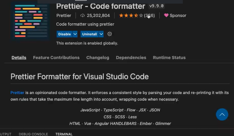Open the star rating reviews

click(137, 15)
